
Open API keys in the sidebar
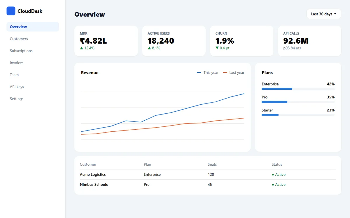(33, 87)
